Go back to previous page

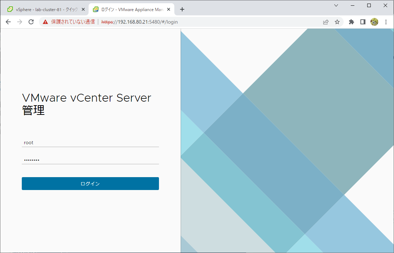click(8, 22)
